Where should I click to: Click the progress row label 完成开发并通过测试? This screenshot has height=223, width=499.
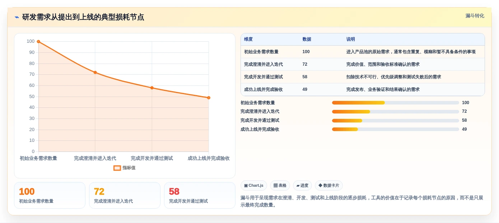(260, 121)
